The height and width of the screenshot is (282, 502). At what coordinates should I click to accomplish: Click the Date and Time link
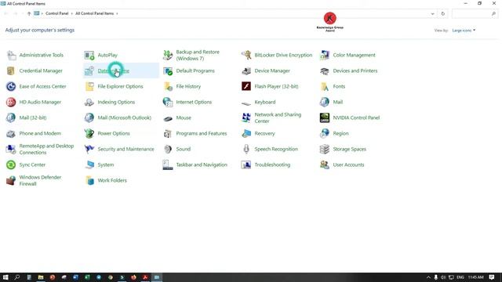[x=113, y=70]
